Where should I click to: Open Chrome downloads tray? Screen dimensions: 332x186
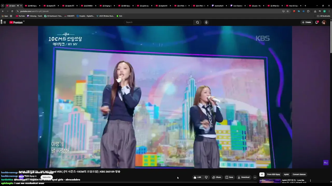pos(315,11)
